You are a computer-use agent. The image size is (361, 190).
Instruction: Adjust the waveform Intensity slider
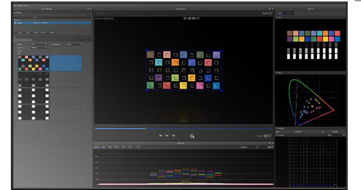257,147
